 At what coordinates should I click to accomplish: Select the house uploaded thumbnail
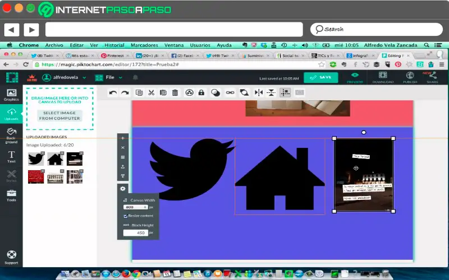tap(55, 159)
